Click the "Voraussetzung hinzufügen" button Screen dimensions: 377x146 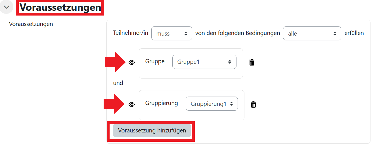(x=152, y=130)
